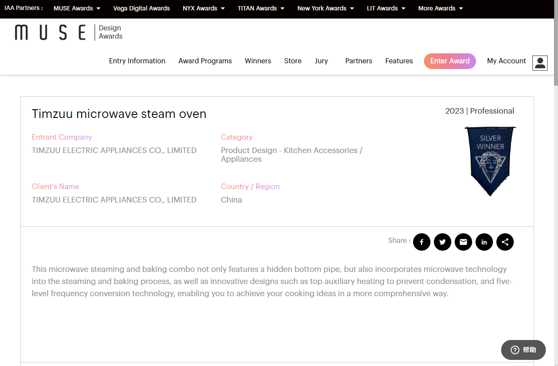Click the Entrant Company label

(x=62, y=137)
